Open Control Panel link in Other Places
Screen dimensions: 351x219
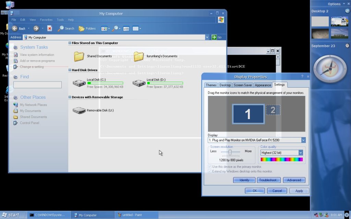(x=29, y=123)
